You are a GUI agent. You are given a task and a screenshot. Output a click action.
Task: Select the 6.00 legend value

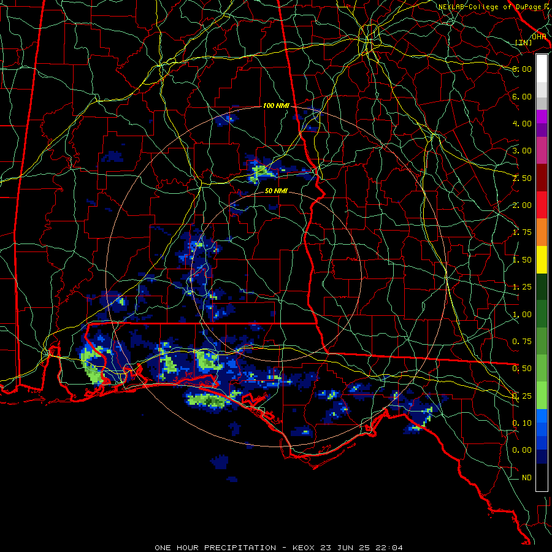(522, 96)
